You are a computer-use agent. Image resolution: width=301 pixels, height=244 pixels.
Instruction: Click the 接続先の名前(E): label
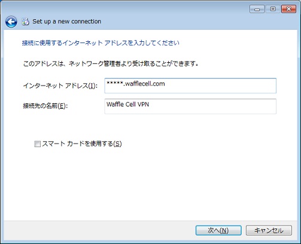(x=45, y=106)
